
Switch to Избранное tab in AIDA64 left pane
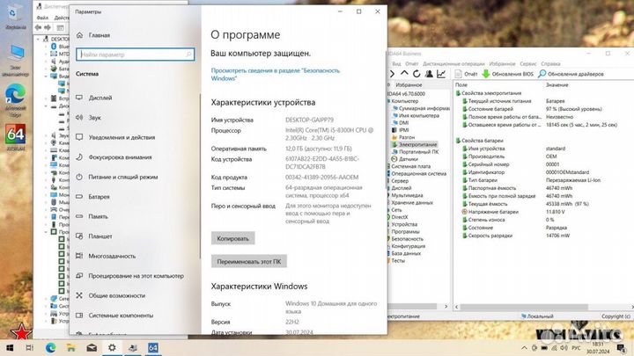[x=409, y=85]
